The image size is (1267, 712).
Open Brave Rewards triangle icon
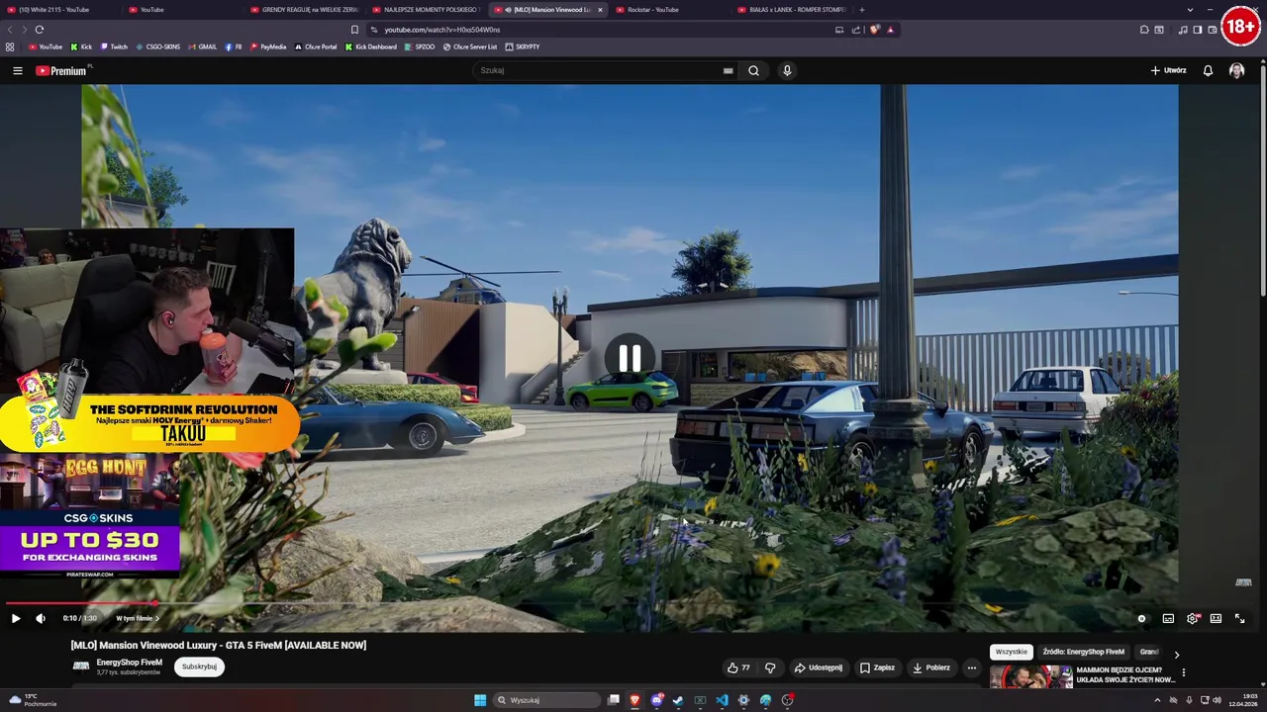click(x=890, y=30)
